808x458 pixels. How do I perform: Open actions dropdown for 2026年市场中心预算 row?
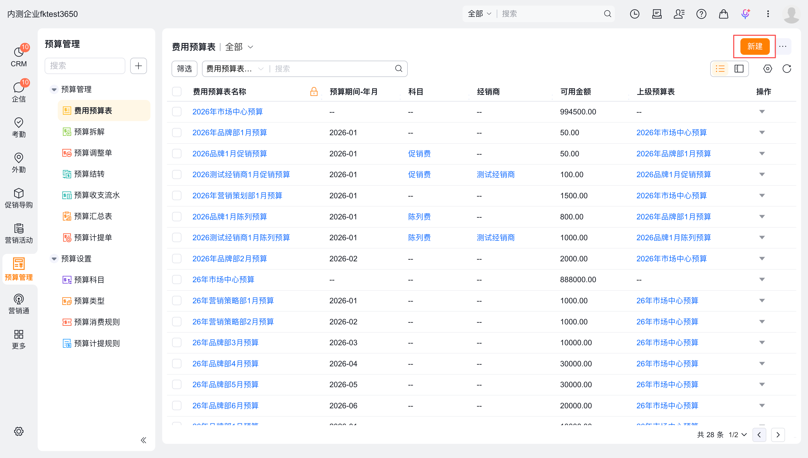click(762, 112)
